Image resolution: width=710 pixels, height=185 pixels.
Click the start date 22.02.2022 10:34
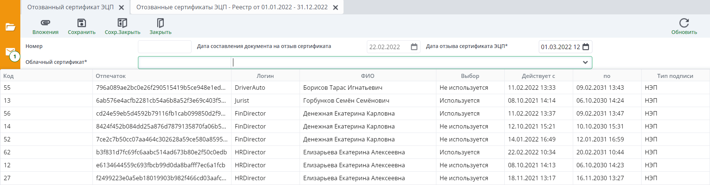point(532,153)
